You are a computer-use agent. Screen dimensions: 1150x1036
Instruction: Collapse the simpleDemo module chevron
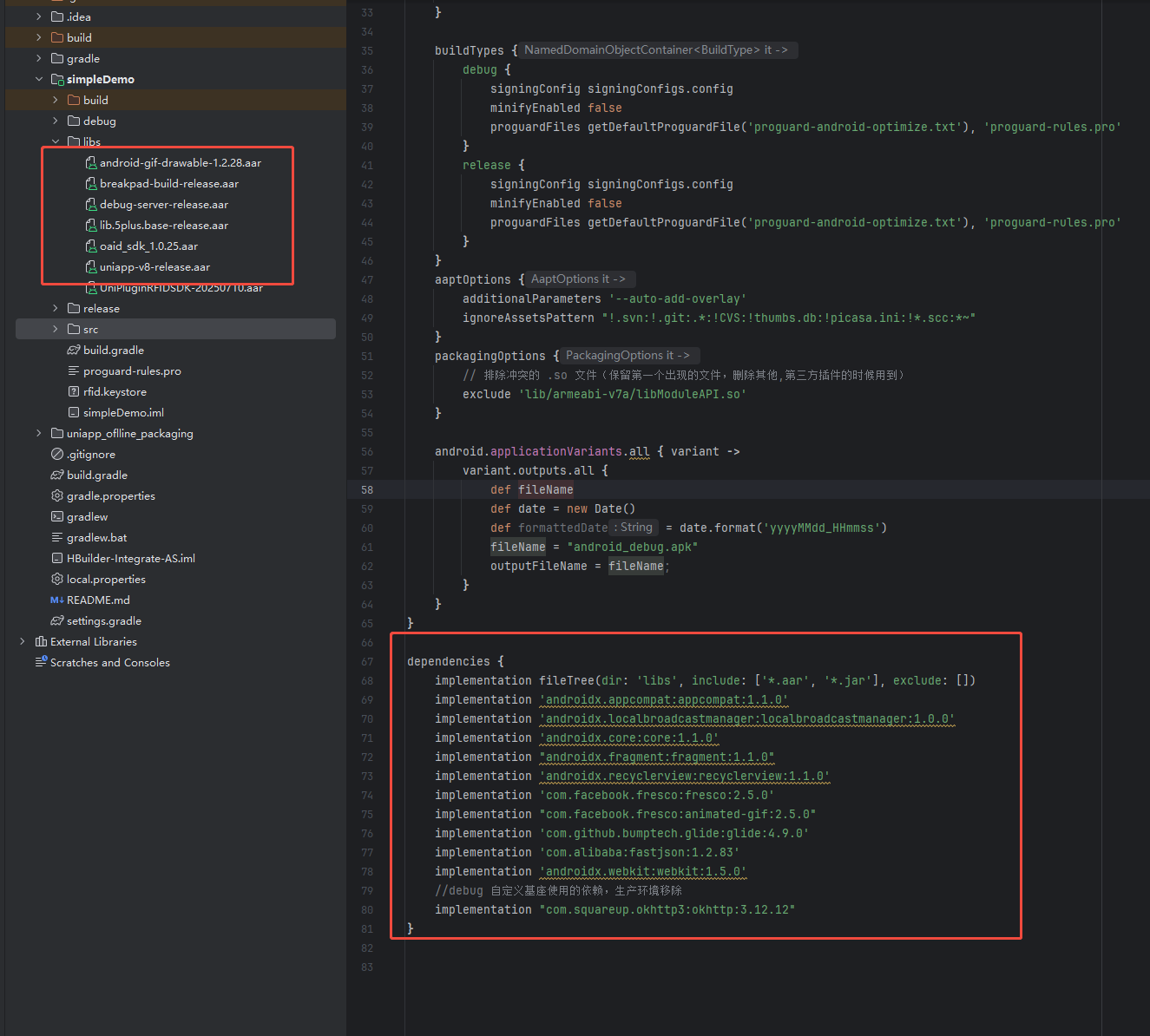pyautogui.click(x=38, y=79)
